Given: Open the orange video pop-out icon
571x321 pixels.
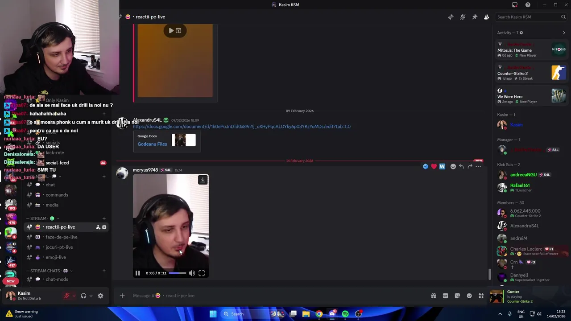Looking at the screenshot, I should 178,31.
